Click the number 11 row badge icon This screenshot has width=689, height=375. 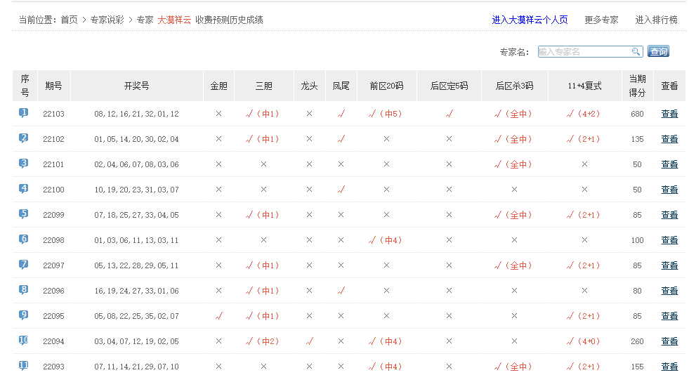click(24, 366)
